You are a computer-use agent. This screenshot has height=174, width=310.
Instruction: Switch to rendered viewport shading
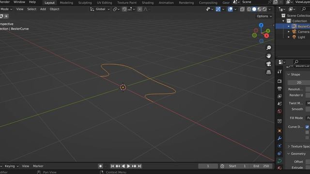pyautogui.click(x=264, y=9)
